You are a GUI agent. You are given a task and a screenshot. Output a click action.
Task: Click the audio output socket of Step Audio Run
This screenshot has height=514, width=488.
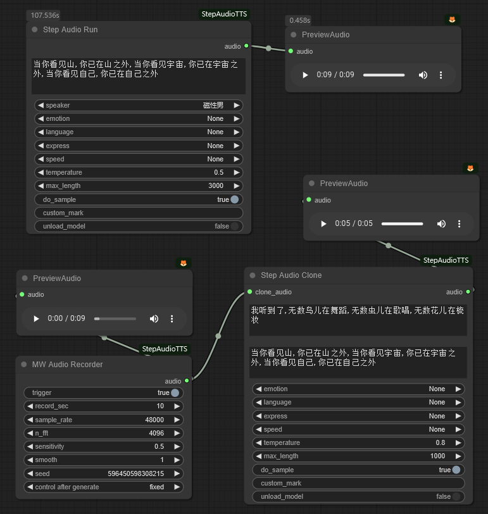[x=246, y=46]
